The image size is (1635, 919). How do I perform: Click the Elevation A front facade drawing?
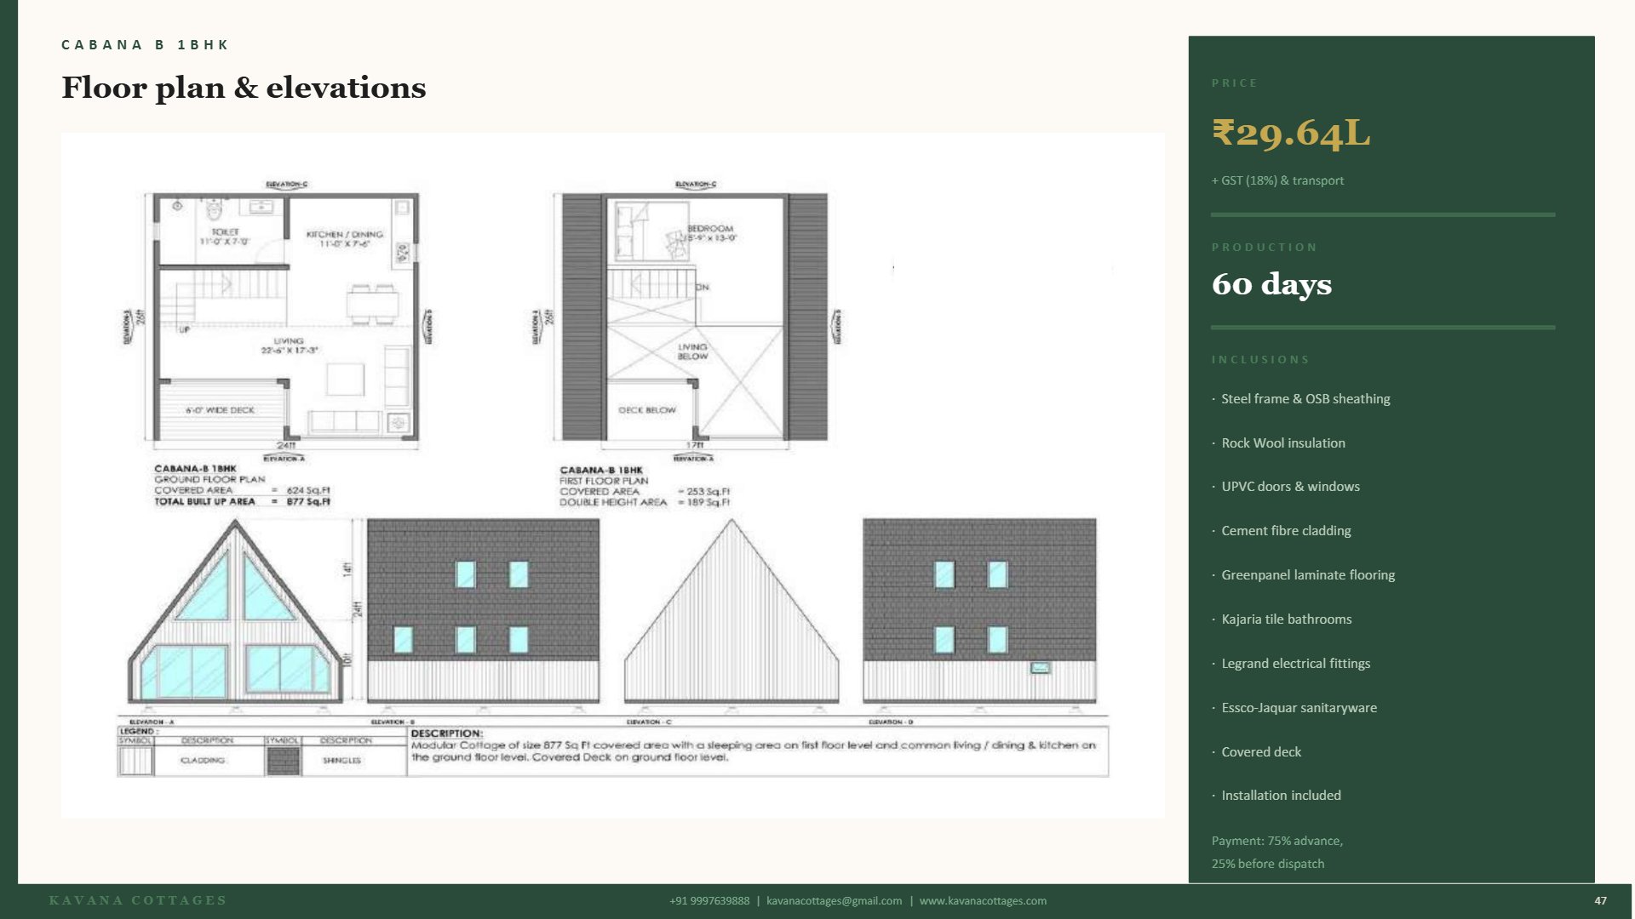235,611
